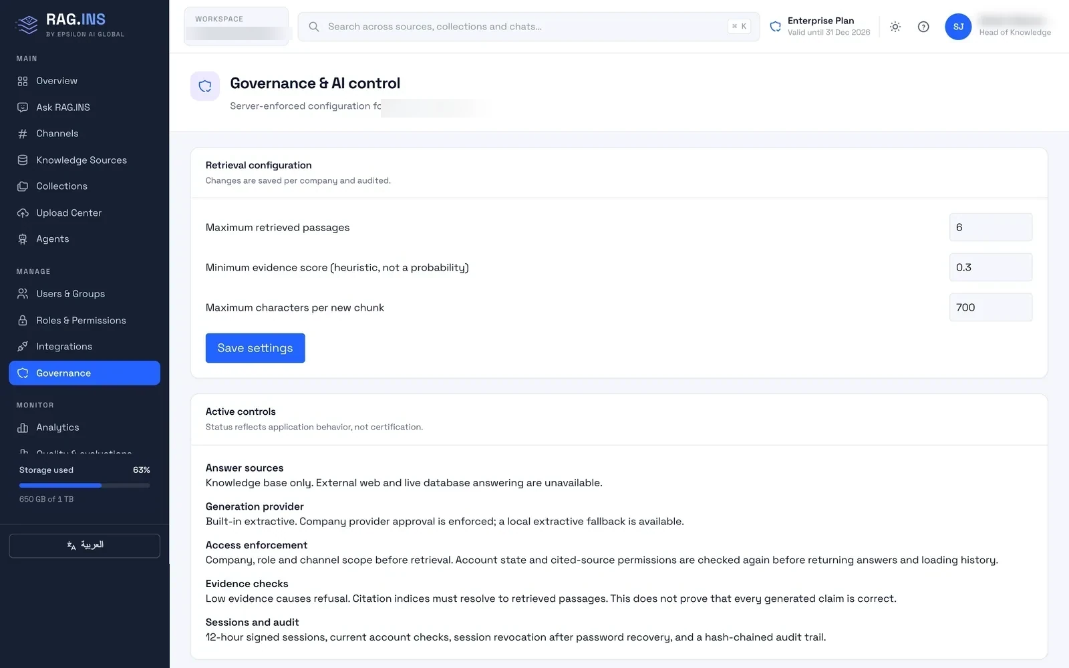1069x668 pixels.
Task: Click '650 GB of 1 TB' storage text
Action: (x=47, y=499)
